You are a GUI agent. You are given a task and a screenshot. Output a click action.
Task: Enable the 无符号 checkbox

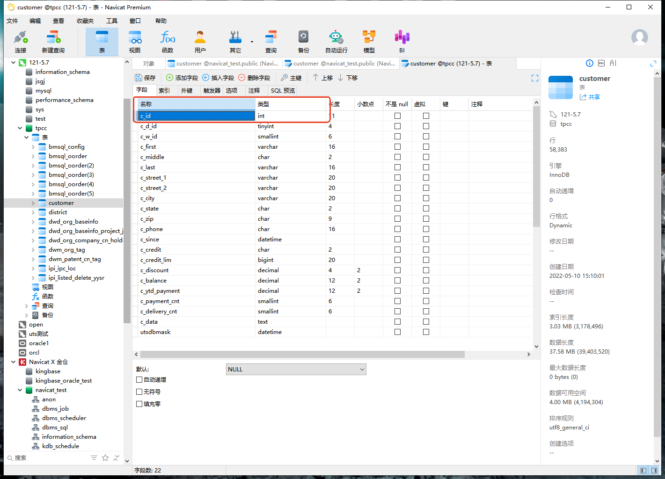tap(139, 392)
